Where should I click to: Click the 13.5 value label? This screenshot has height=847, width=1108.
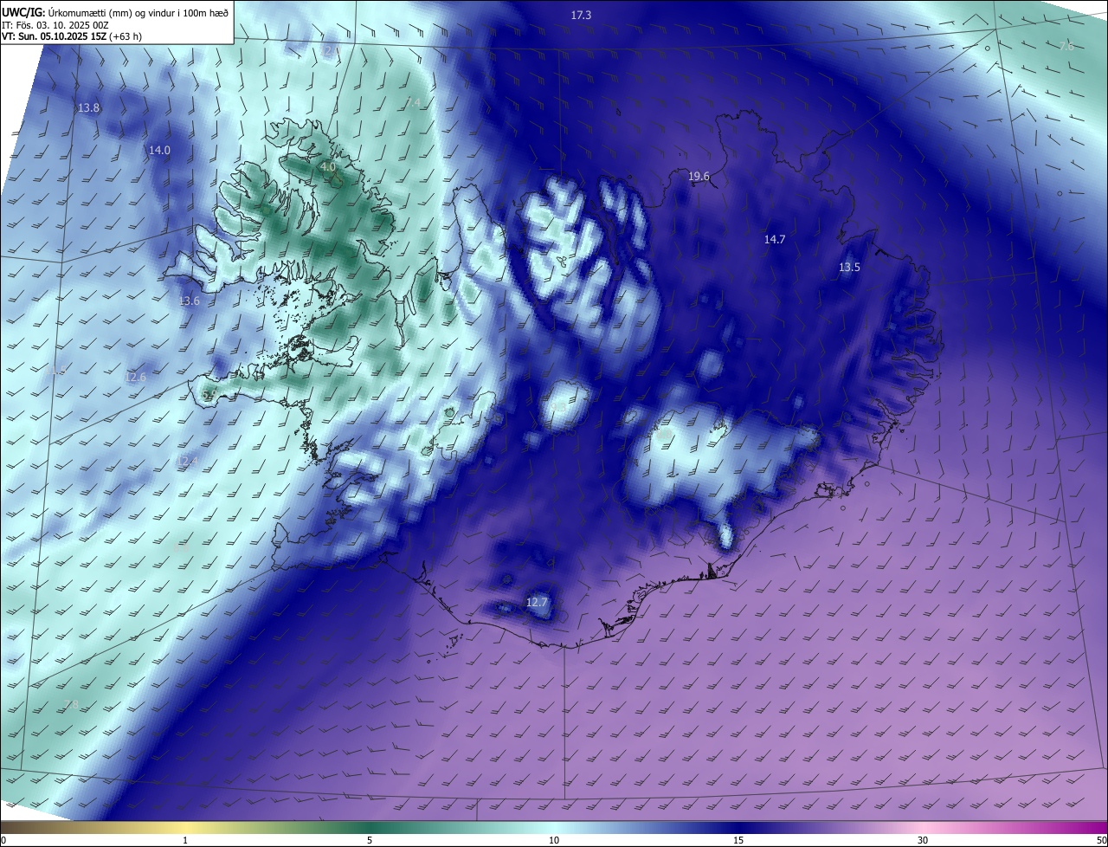click(x=849, y=267)
